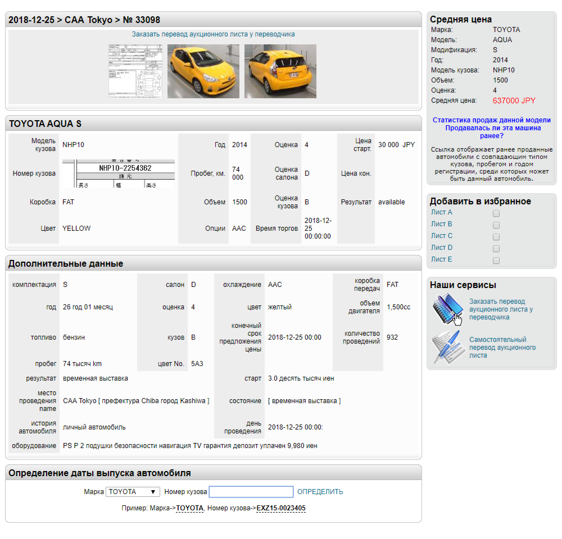Click the chassis number image NHP10-2254362

click(118, 173)
